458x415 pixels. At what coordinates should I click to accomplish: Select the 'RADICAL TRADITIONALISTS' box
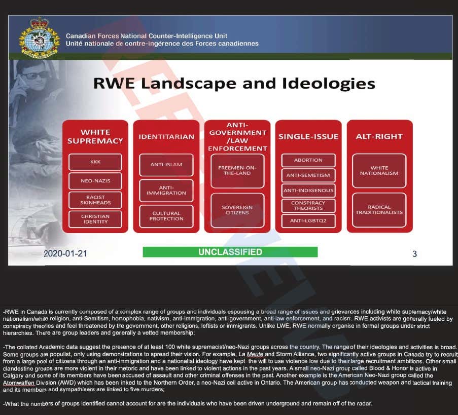(x=379, y=210)
